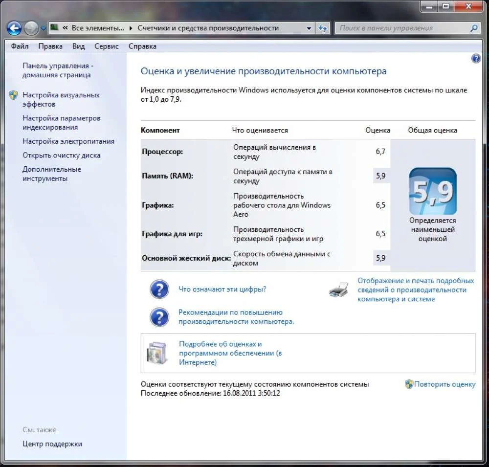Select the 'Графика для игр:' row label
This screenshot has height=467, width=489.
pyautogui.click(x=172, y=234)
